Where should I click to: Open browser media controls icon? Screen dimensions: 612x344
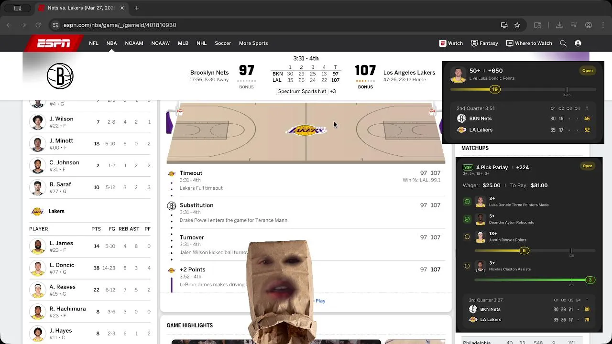click(574, 25)
